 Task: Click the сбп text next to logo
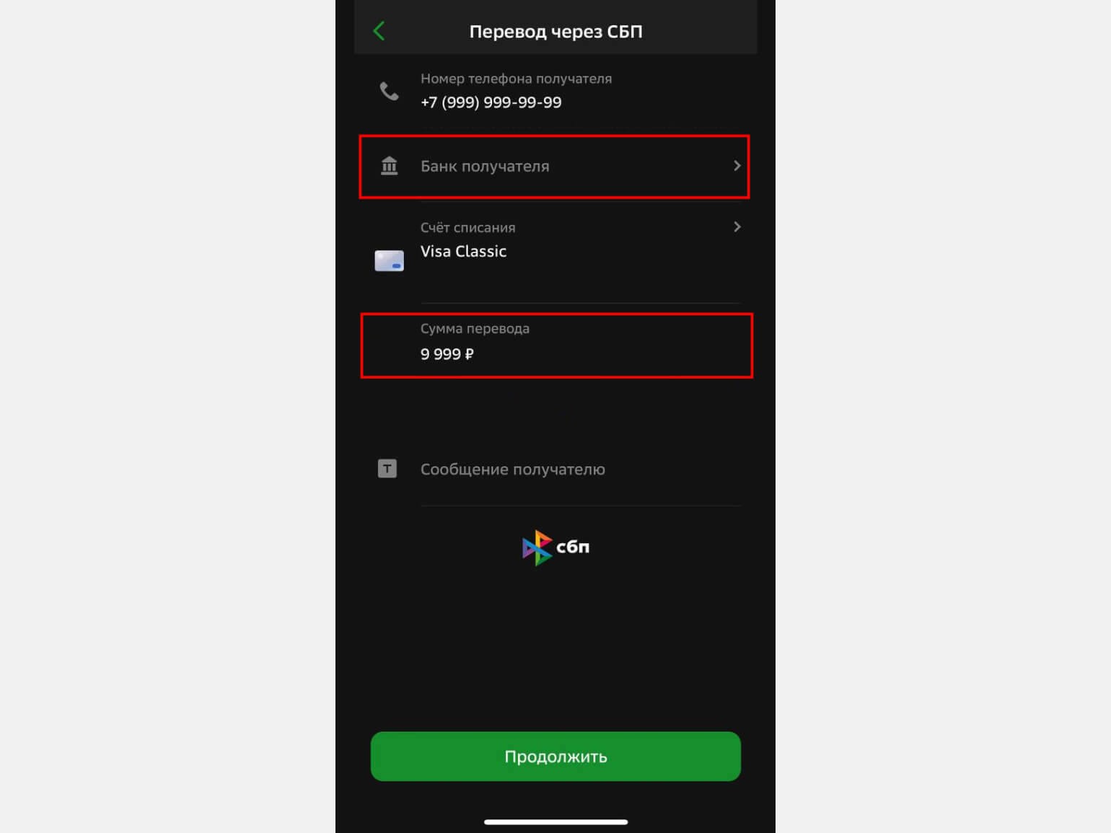pyautogui.click(x=573, y=547)
